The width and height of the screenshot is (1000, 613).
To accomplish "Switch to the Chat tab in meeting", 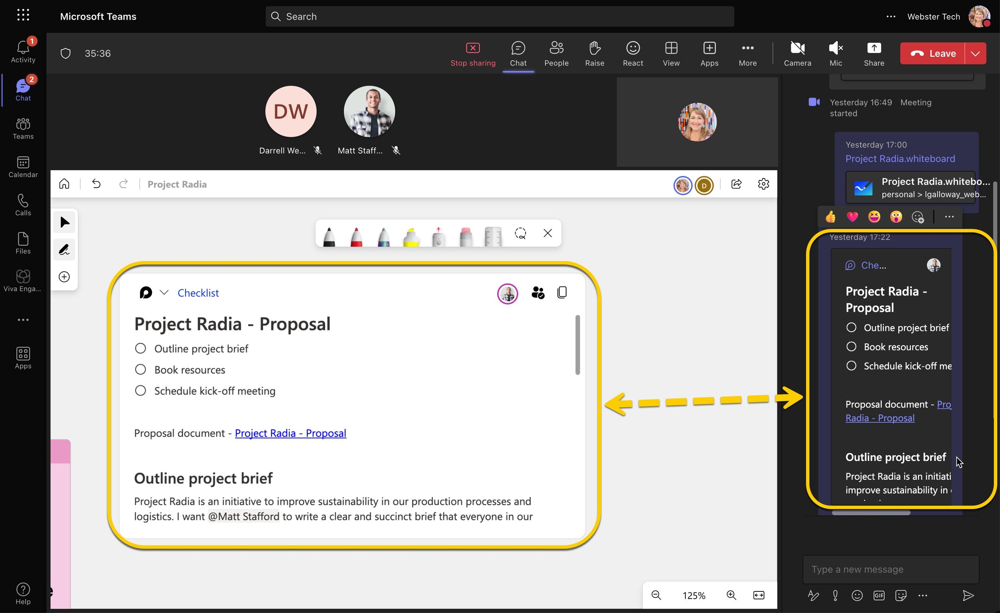I will [x=518, y=53].
